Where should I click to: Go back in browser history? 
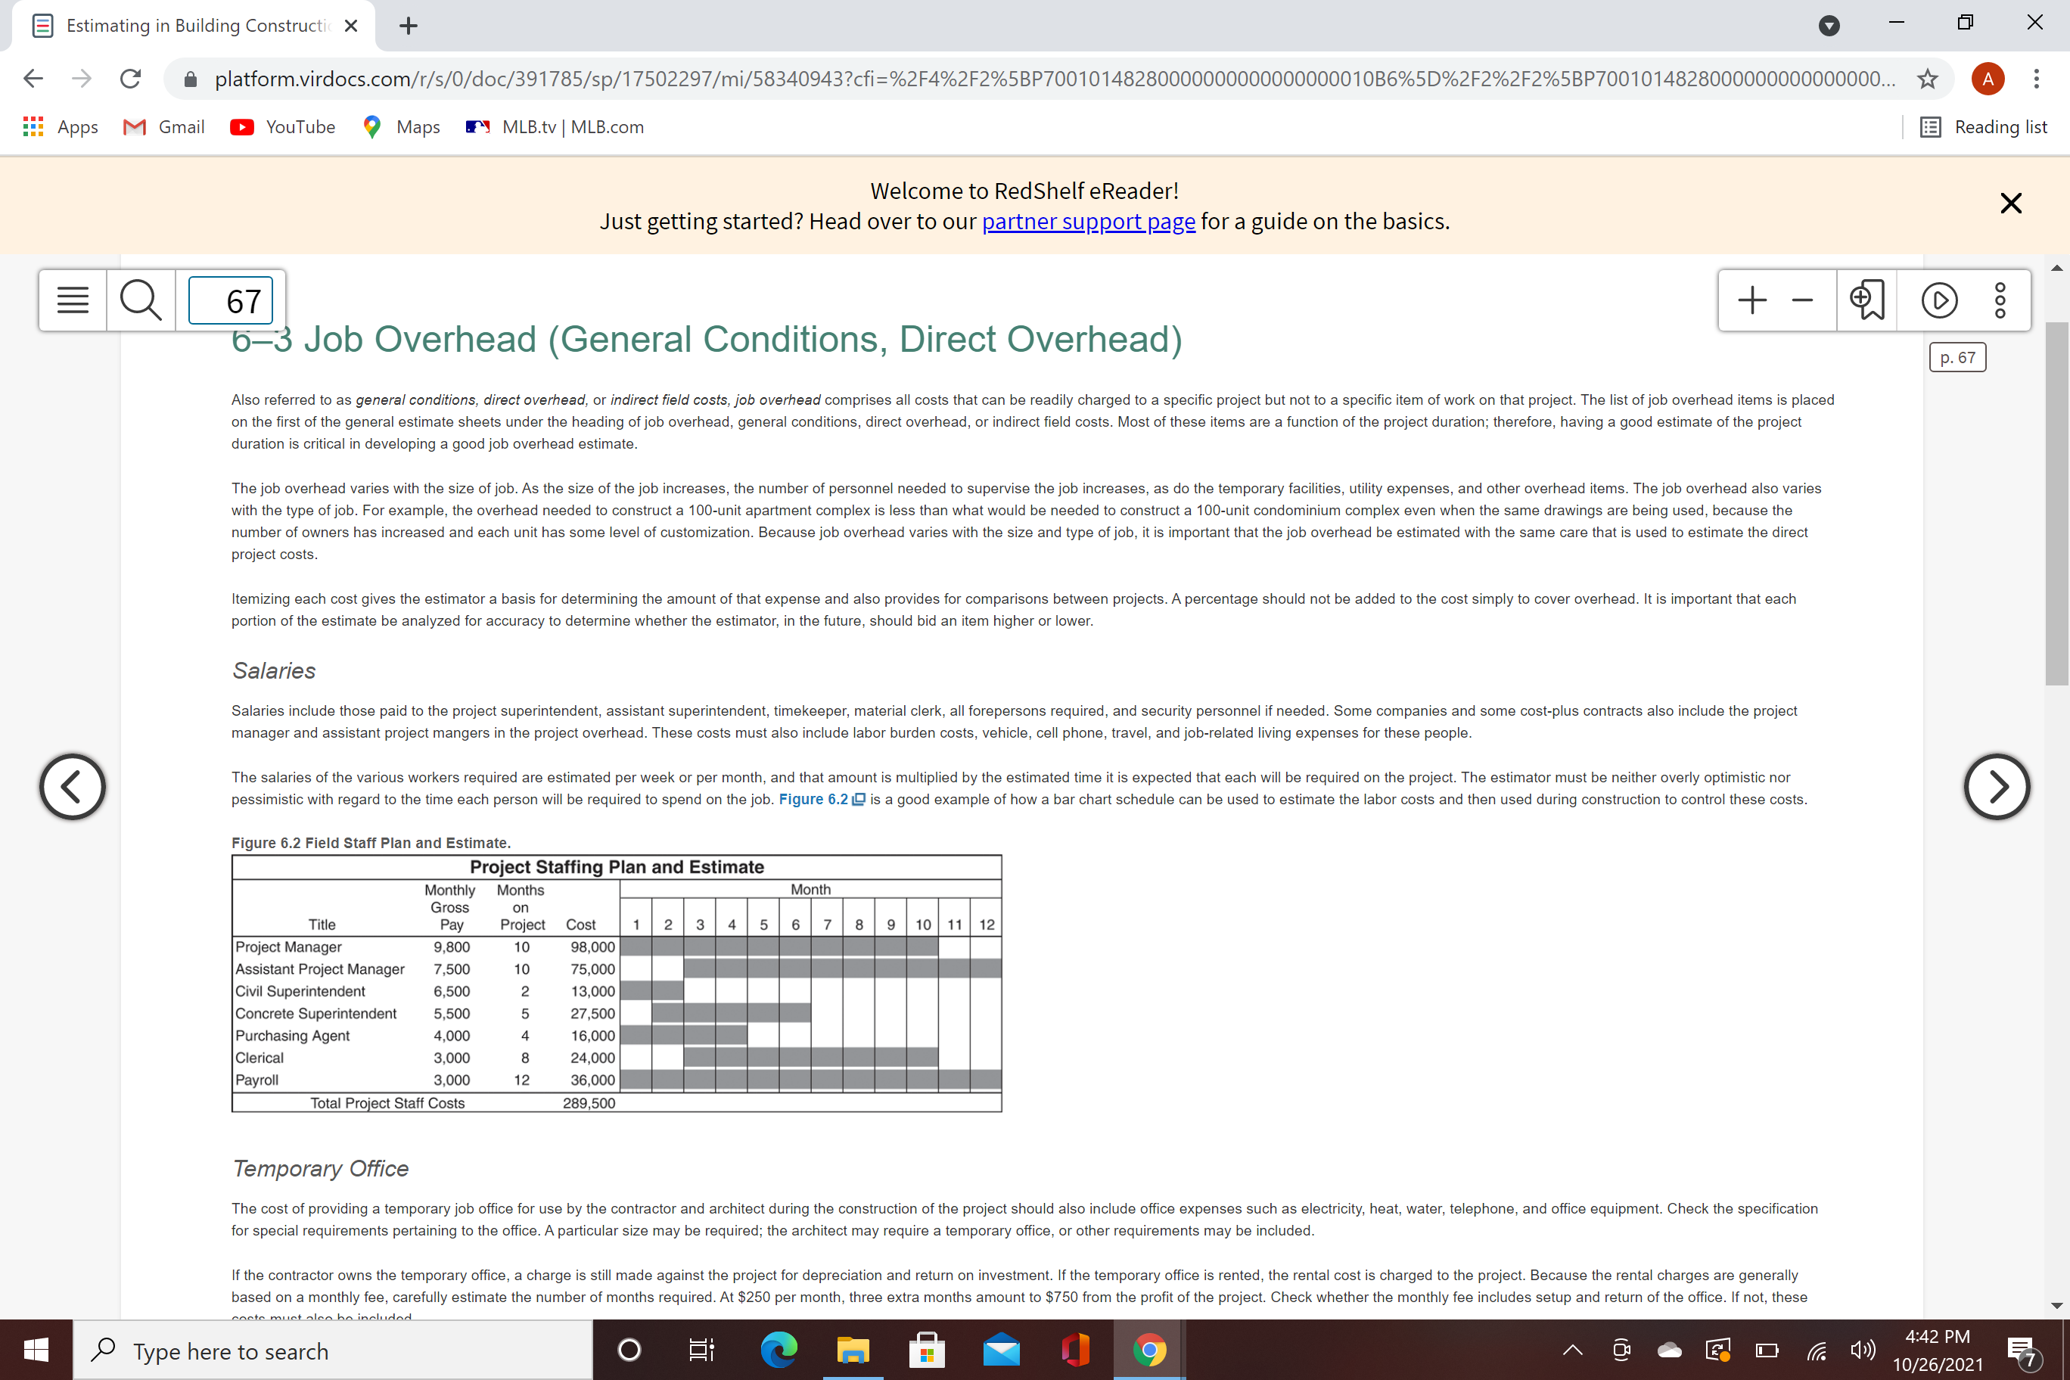tap(33, 79)
